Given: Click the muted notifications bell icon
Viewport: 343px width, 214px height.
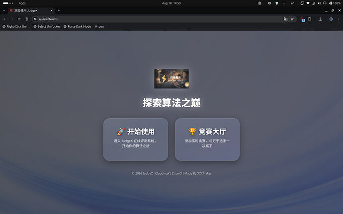Looking at the screenshot, I should [314, 3].
